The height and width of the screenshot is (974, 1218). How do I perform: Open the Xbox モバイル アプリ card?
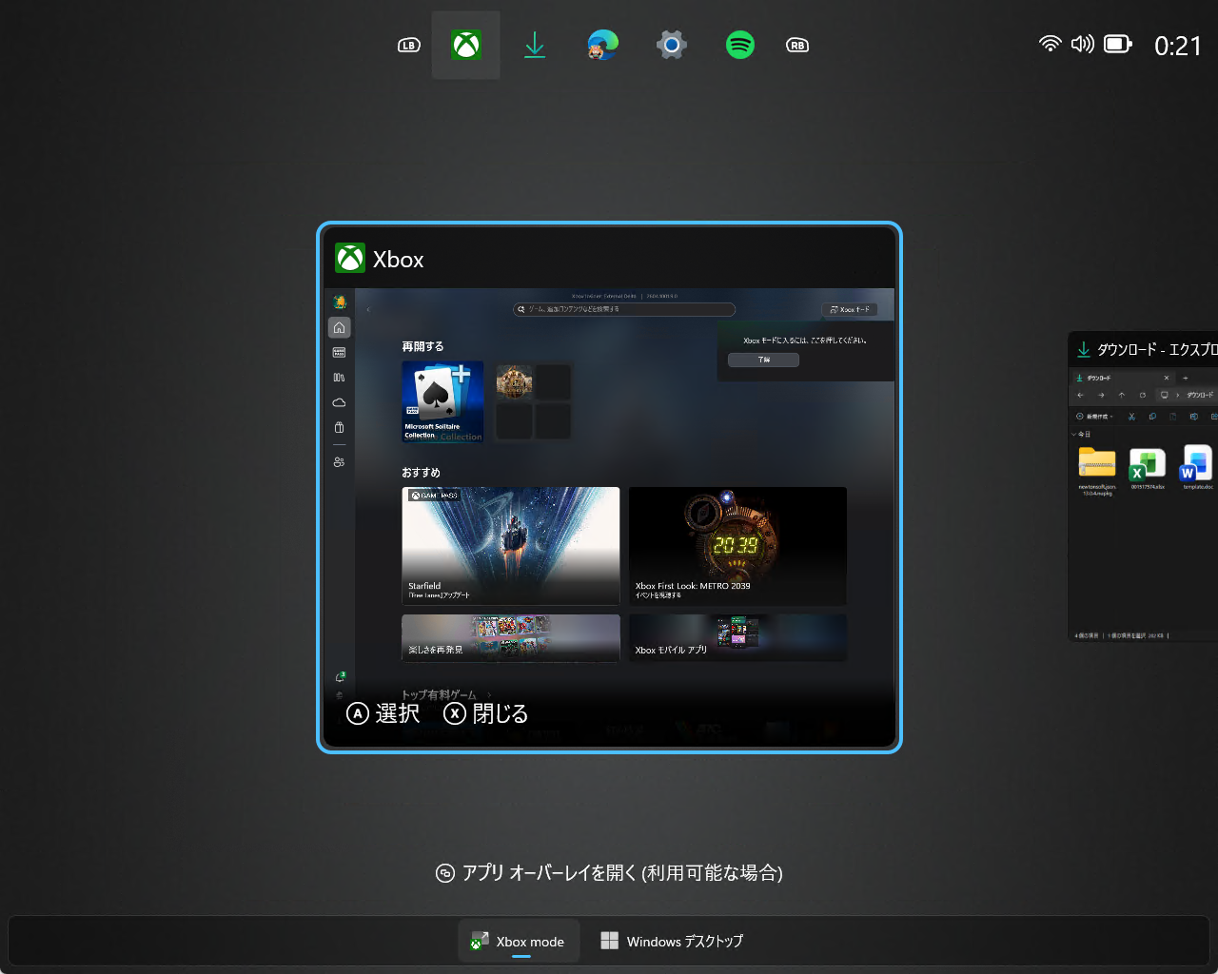pyautogui.click(x=737, y=637)
